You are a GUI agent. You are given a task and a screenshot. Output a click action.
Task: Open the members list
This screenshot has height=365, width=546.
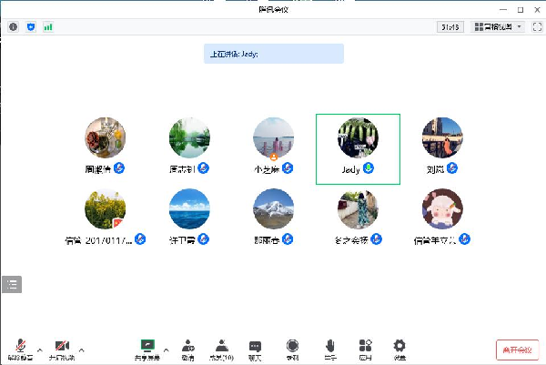221,348
